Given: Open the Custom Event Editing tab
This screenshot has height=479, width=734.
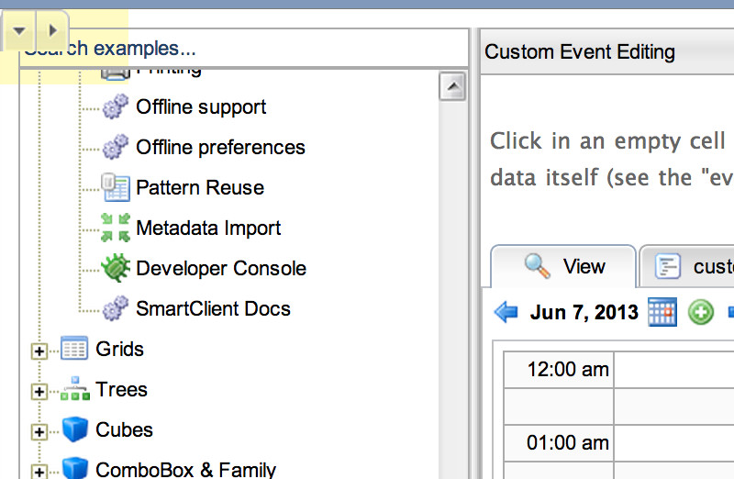Looking at the screenshot, I should pyautogui.click(x=580, y=52).
